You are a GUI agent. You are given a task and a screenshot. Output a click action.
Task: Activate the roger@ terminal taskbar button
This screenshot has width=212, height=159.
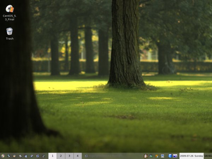[x=103, y=156]
